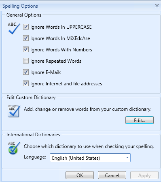Click the Spelling Options title text
Screen dimensions: 161x182
[x=20, y=6]
